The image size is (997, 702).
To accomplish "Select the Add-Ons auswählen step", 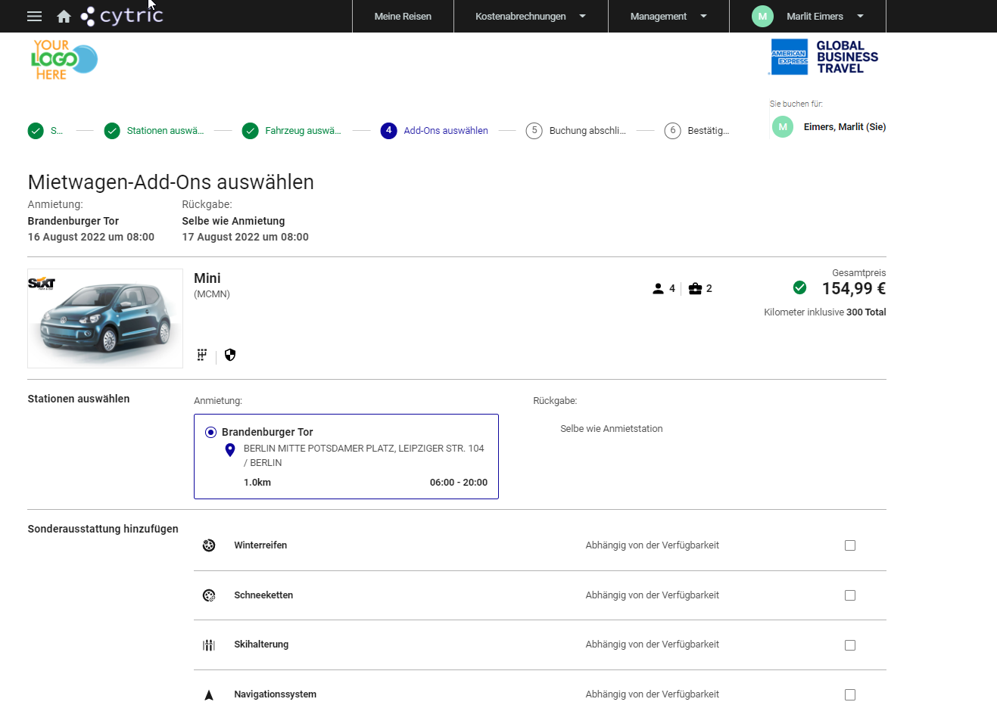I will pyautogui.click(x=446, y=131).
